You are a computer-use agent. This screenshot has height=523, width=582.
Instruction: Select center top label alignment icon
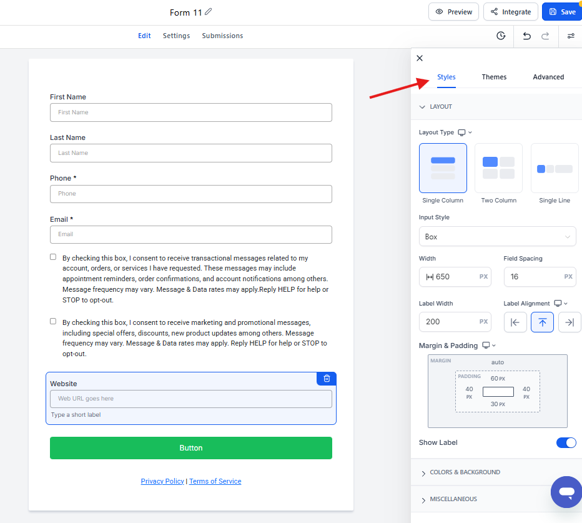pyautogui.click(x=542, y=322)
